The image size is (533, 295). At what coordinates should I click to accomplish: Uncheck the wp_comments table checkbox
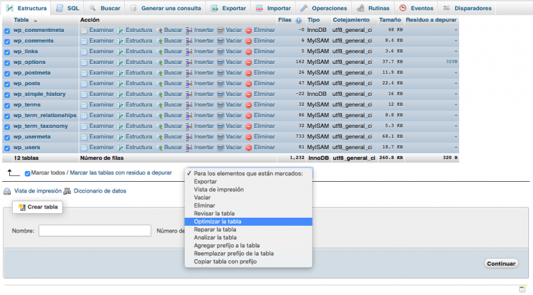point(7,41)
